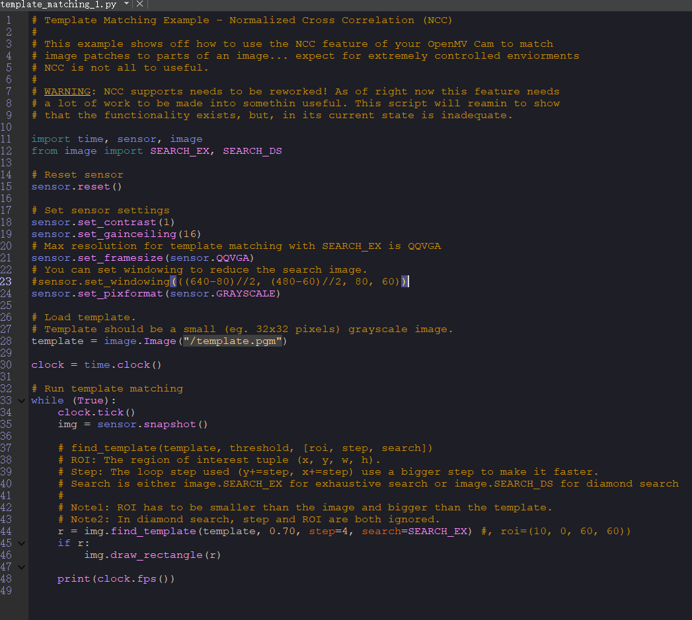Viewport: 692px width, 620px height.
Task: Click the fold arrow at line 47
Action: (x=21, y=567)
